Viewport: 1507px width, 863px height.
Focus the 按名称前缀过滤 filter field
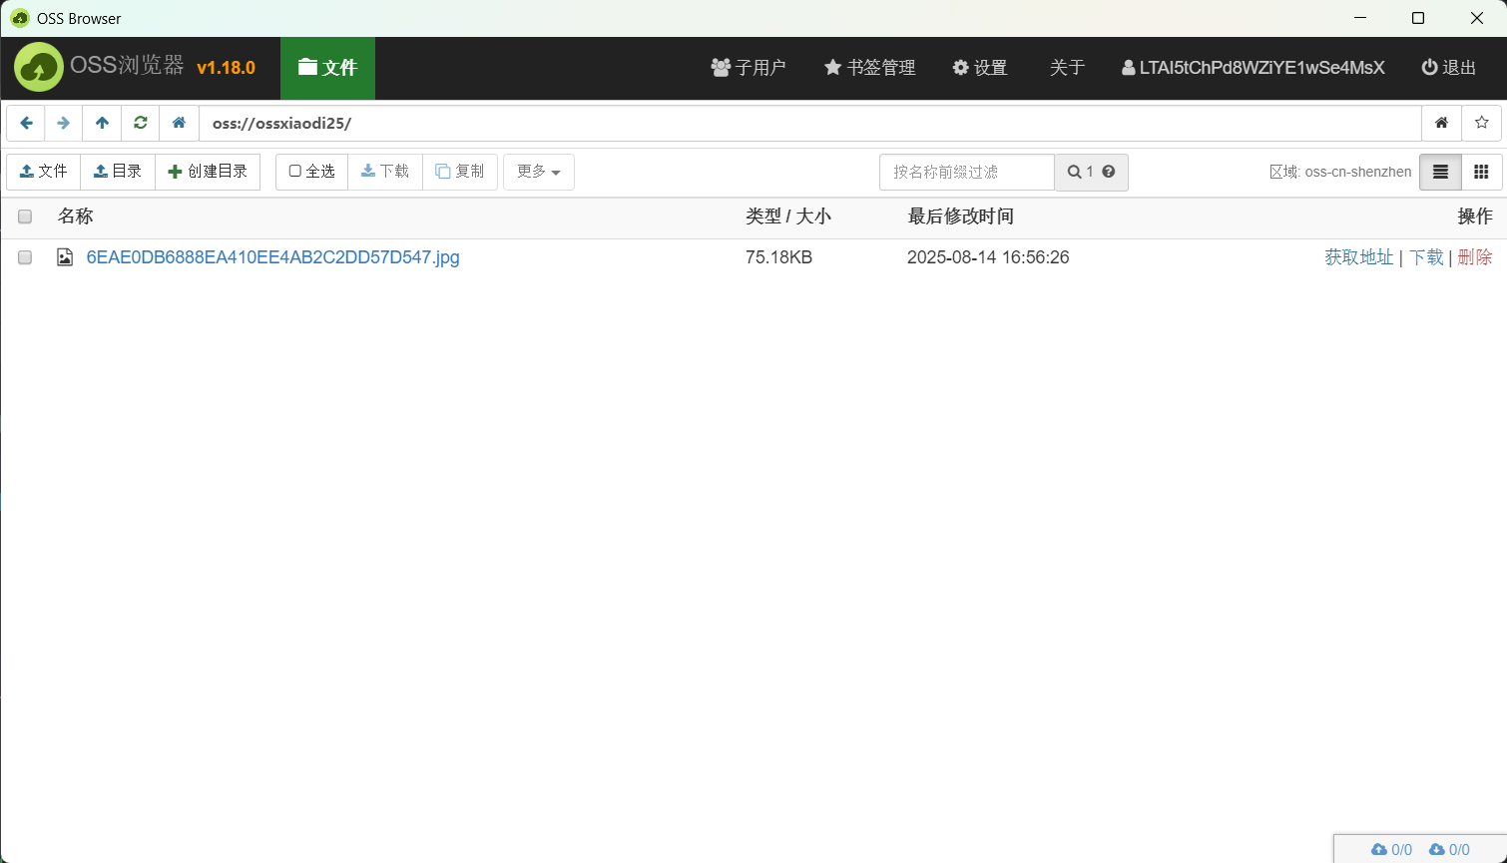[967, 172]
